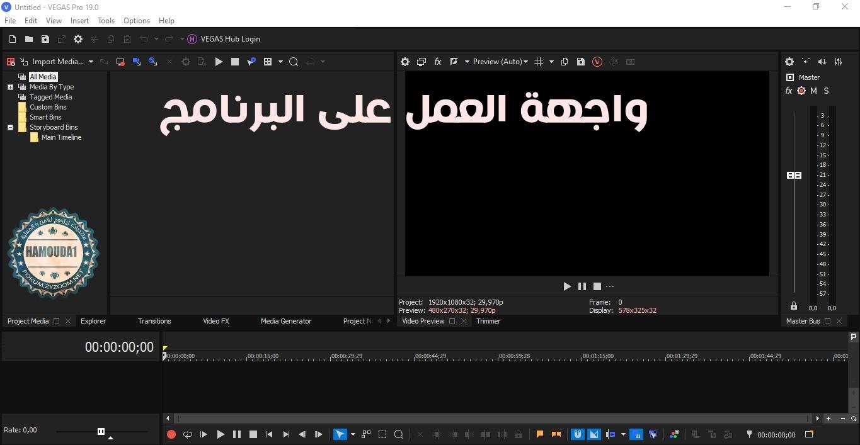Mute the Master bus with M
The height and width of the screenshot is (445, 860).
[813, 91]
